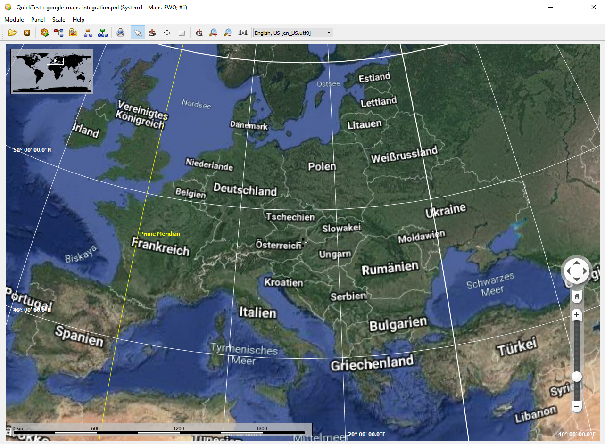Open the English, US language dropdown
Image resolution: width=605 pixels, height=444 pixels.
(293, 33)
